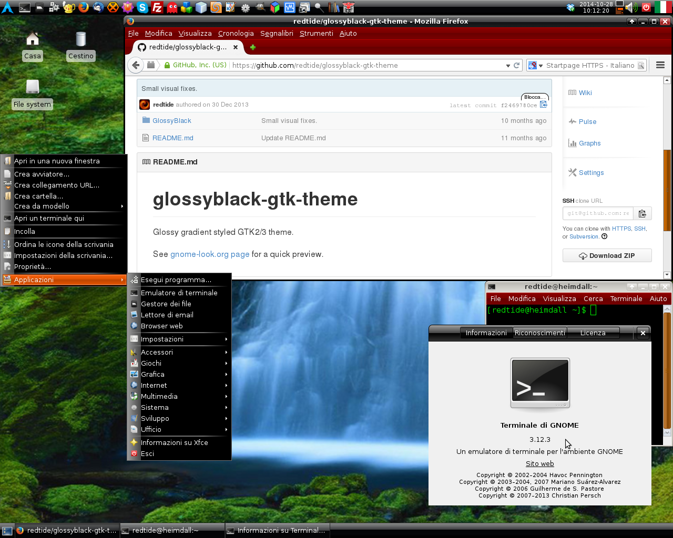Image resolution: width=673 pixels, height=538 pixels.
Task: Open Firefox Cronologia menu
Action: pos(236,33)
